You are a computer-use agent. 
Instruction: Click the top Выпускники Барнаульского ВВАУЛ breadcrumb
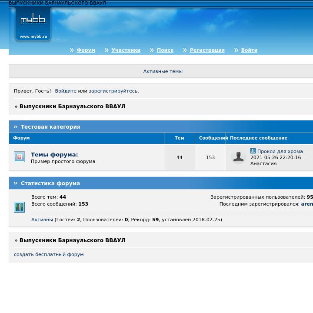tap(73, 107)
